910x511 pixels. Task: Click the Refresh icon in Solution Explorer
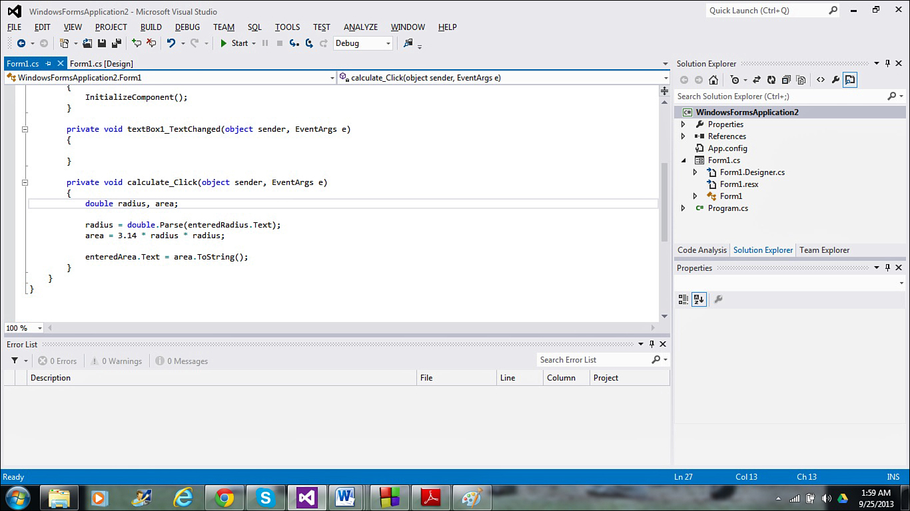(x=771, y=80)
